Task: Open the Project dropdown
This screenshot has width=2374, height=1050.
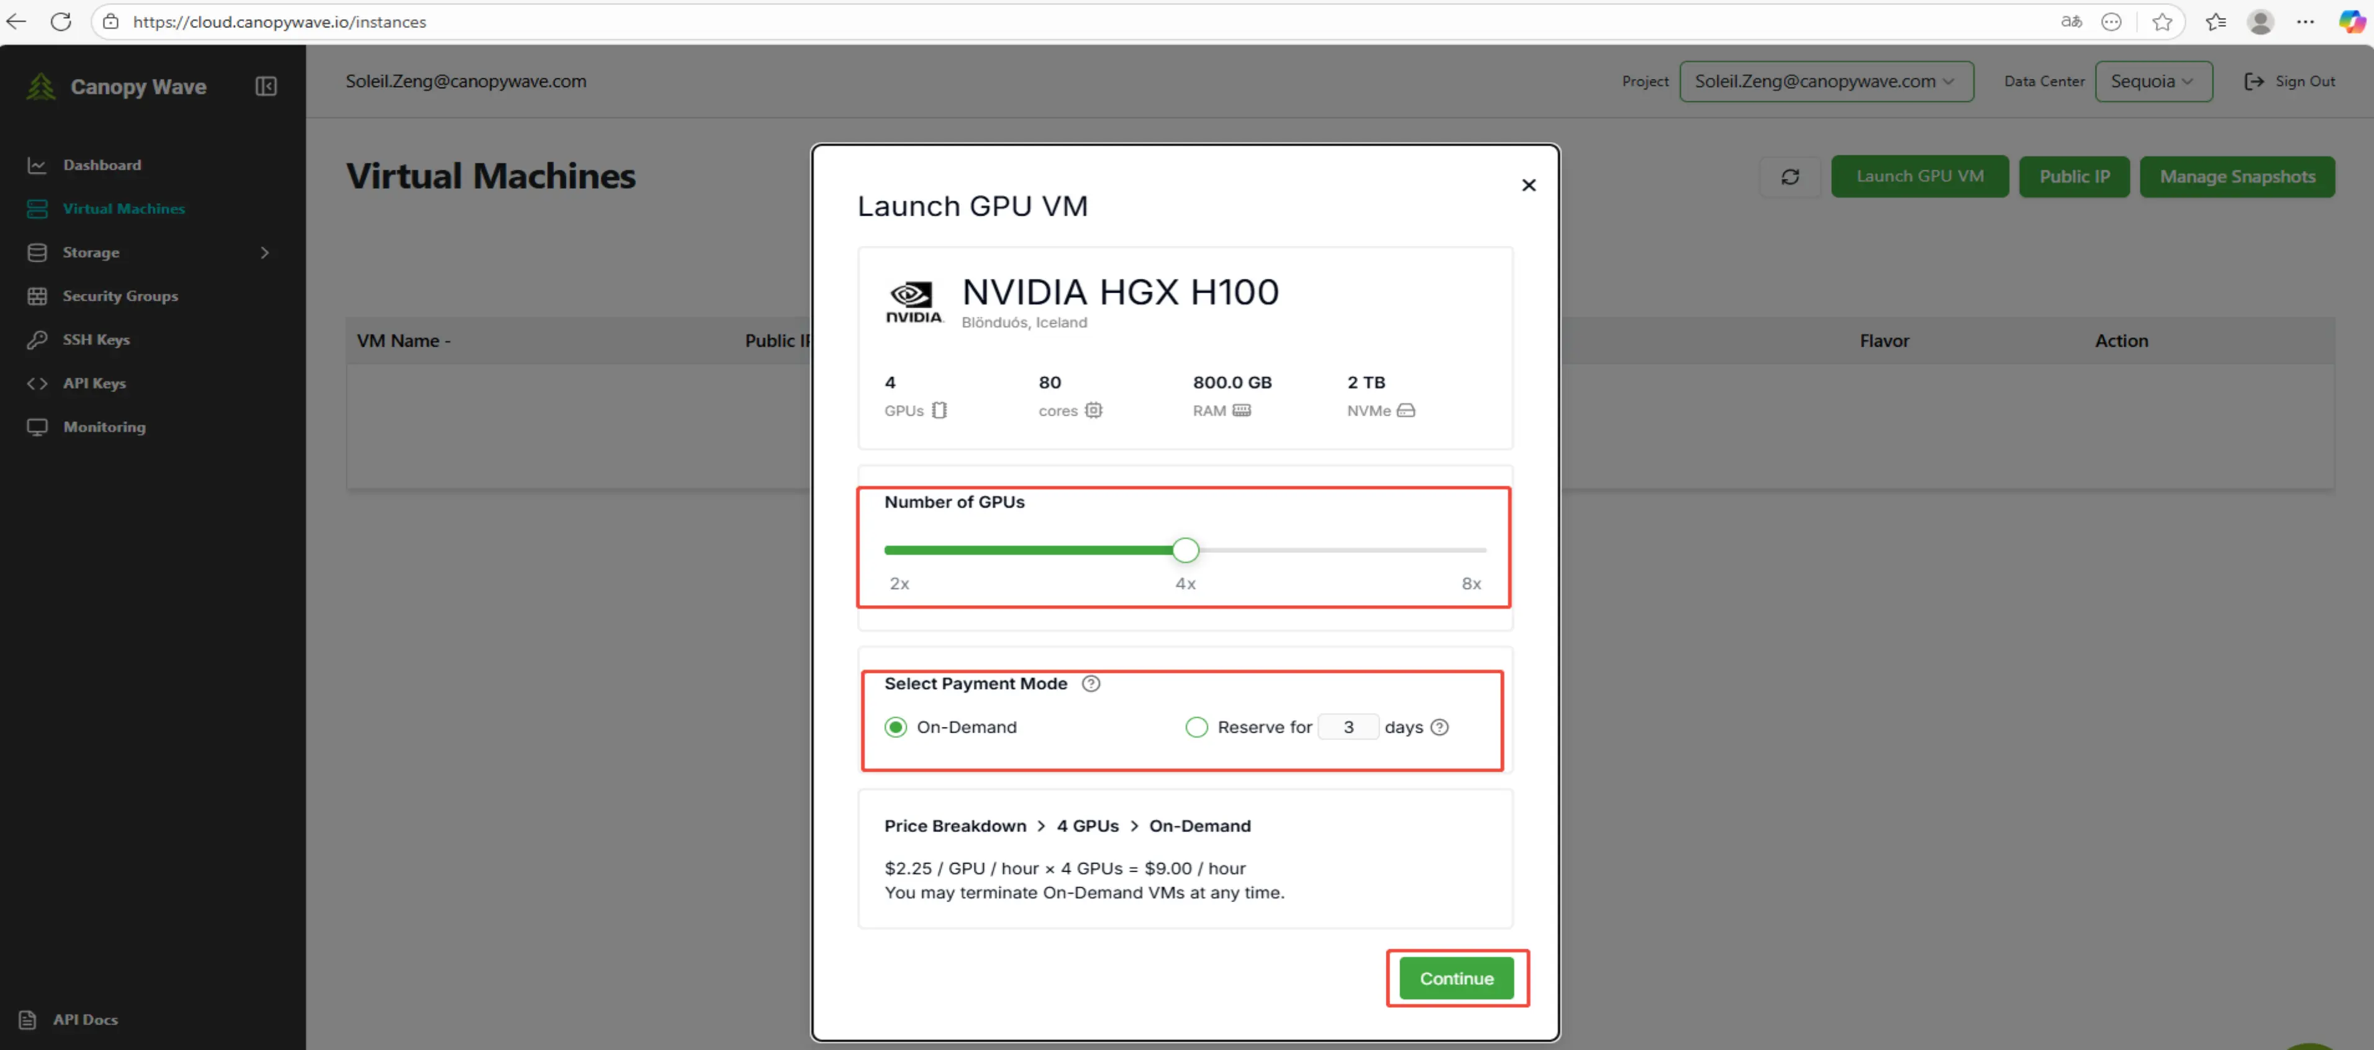Action: (1826, 81)
